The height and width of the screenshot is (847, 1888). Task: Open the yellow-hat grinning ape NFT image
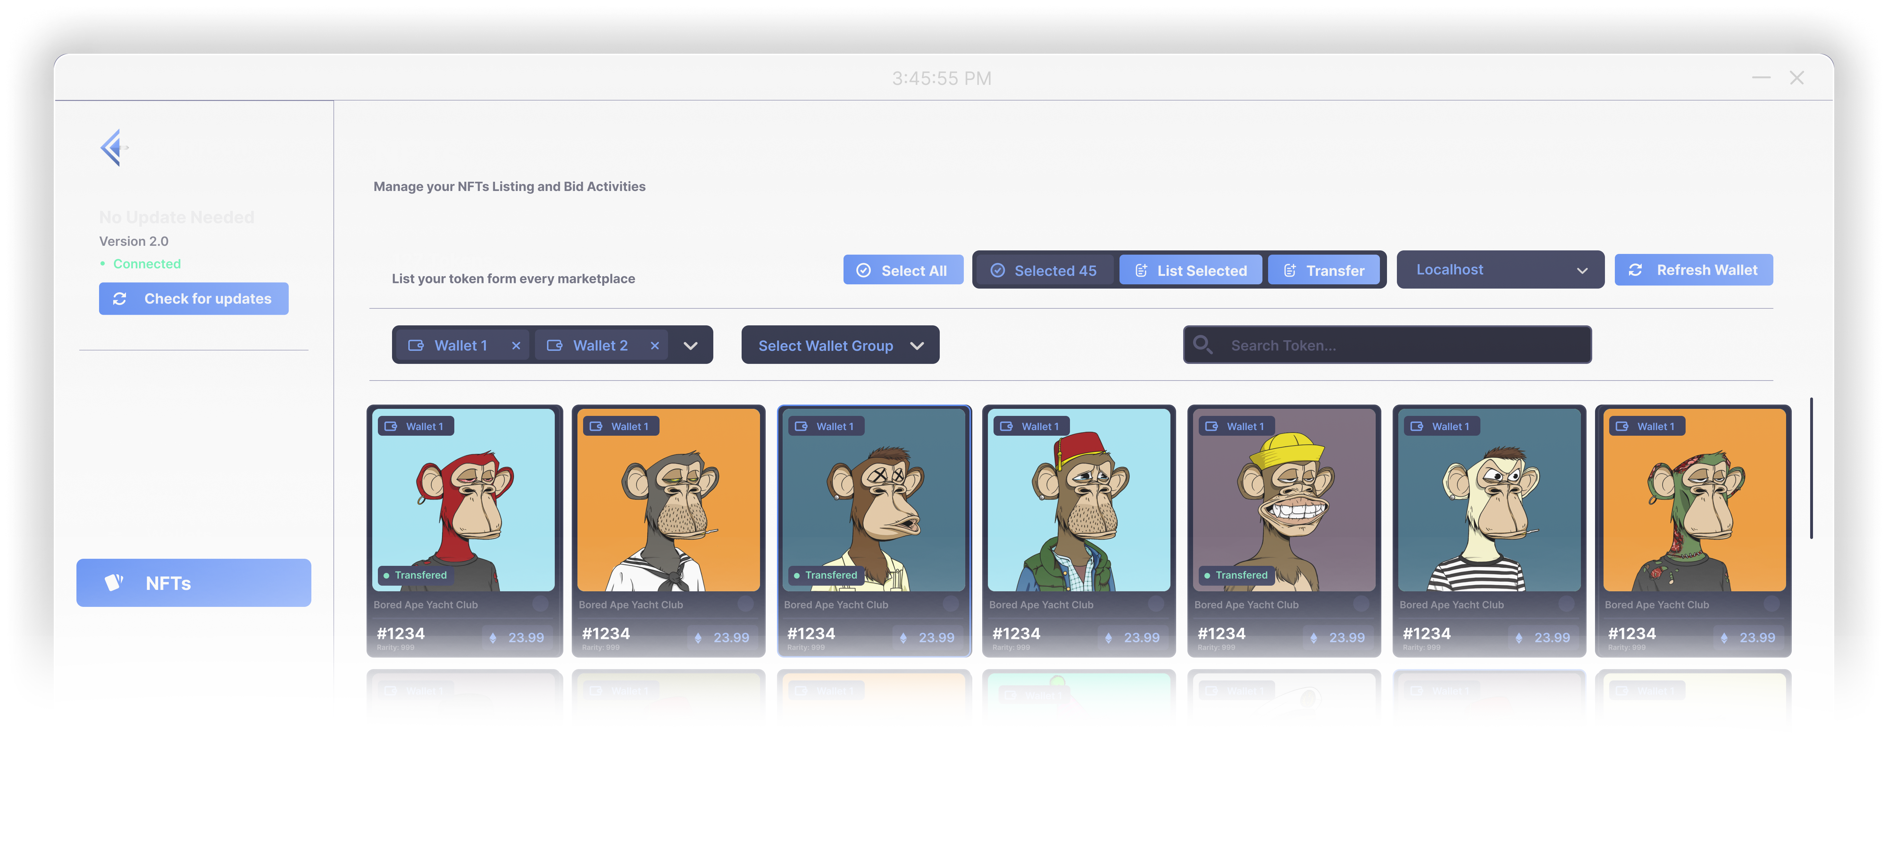1284,500
